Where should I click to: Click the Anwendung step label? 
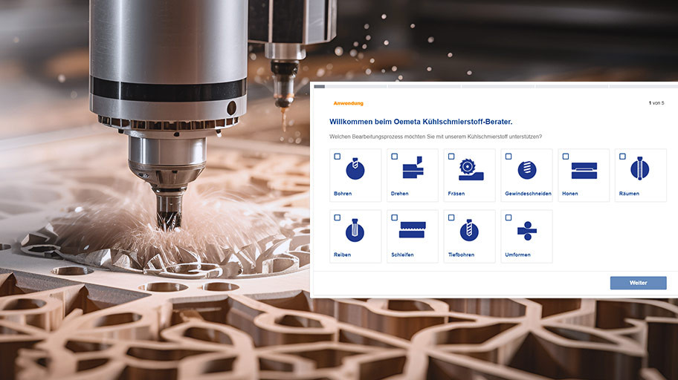(348, 103)
